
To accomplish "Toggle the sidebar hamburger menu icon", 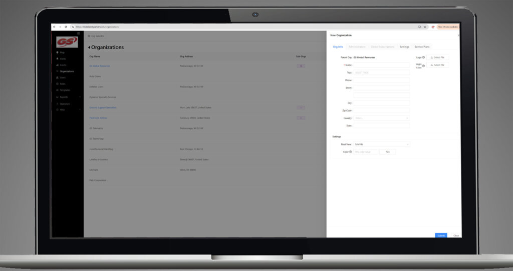I will [78, 33].
